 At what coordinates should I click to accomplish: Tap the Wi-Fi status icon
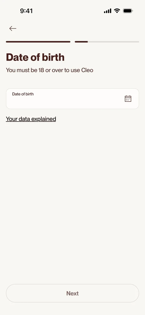(x=117, y=11)
